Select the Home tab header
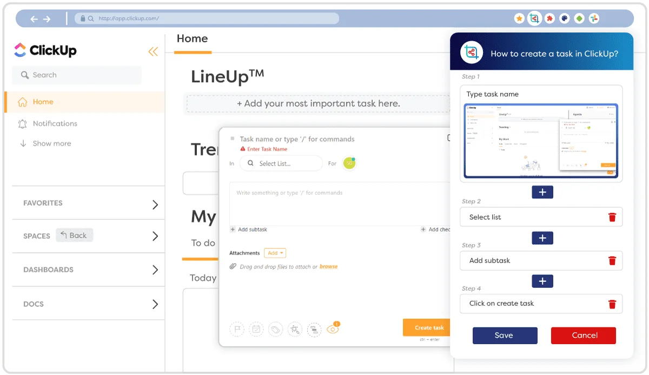Viewport: 649px width, 375px height. point(193,38)
